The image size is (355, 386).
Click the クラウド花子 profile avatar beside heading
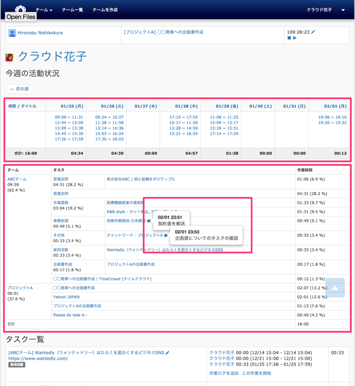point(10,57)
